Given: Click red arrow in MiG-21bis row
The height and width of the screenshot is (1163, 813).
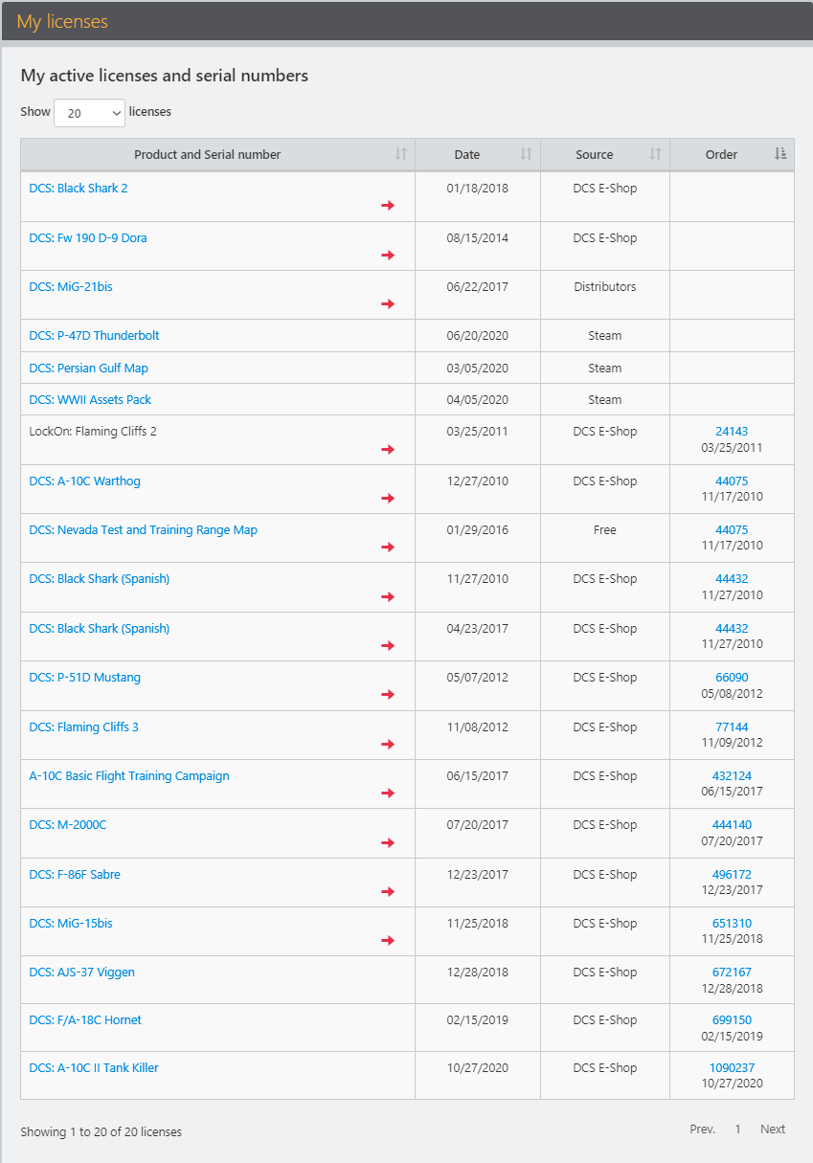Looking at the screenshot, I should coord(388,304).
